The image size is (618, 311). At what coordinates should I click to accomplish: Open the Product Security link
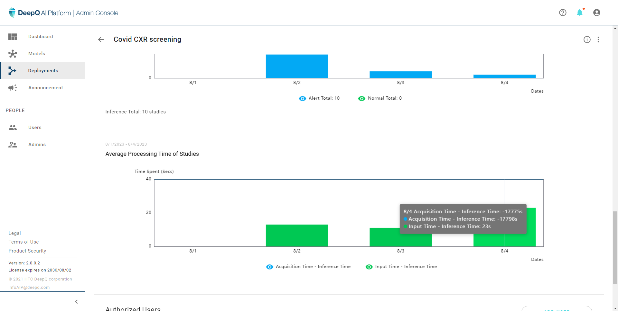tap(27, 251)
